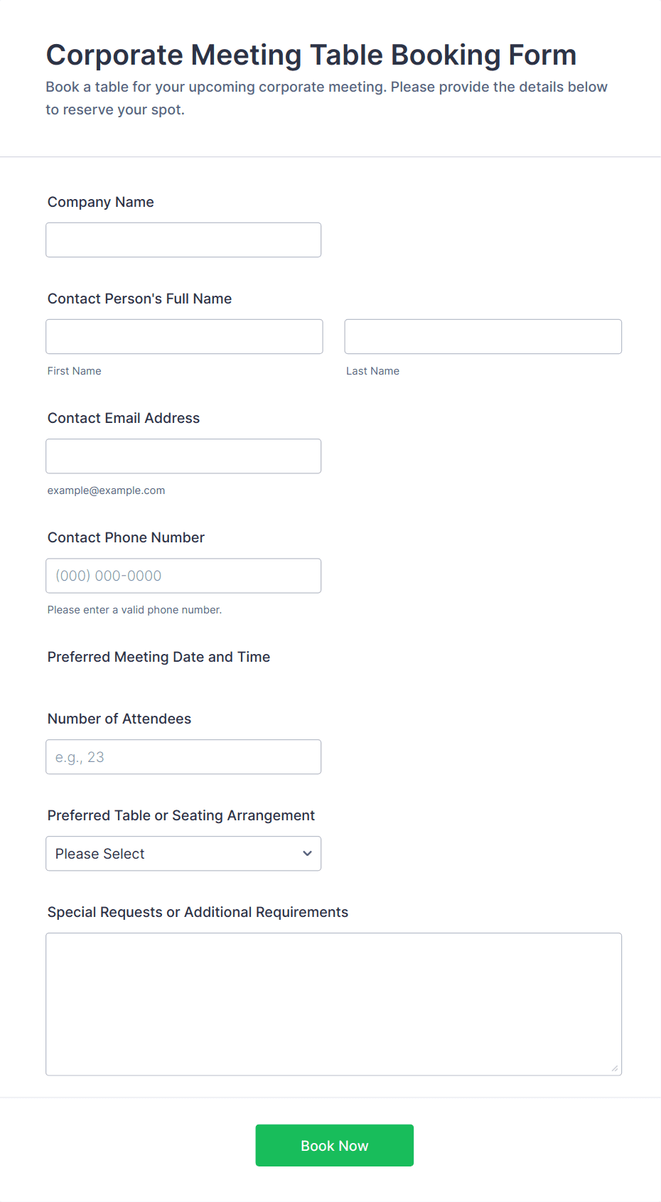Click the Contact Phone Number field
This screenshot has width=661, height=1202.
(183, 576)
